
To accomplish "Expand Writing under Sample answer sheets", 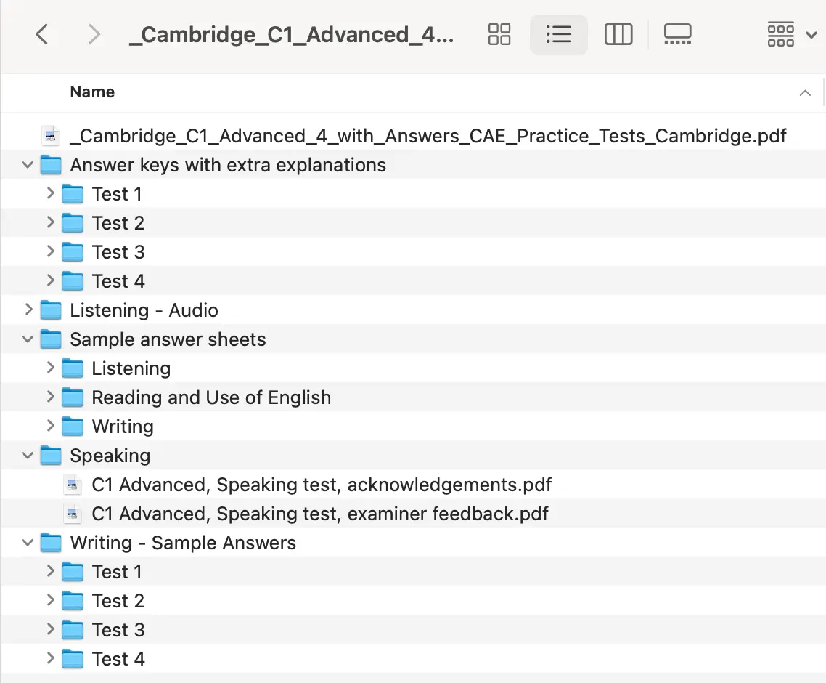I will (x=50, y=425).
